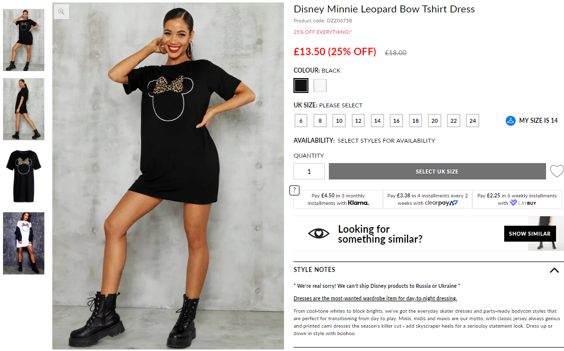The width and height of the screenshot is (564, 351).
Task: Choose the Clearpay installments option
Action: click(x=427, y=199)
